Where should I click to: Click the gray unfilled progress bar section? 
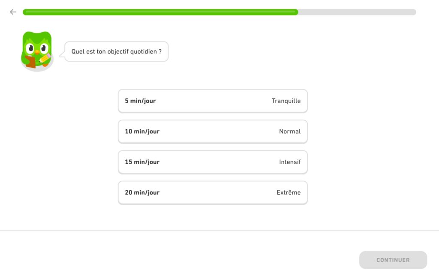click(357, 12)
